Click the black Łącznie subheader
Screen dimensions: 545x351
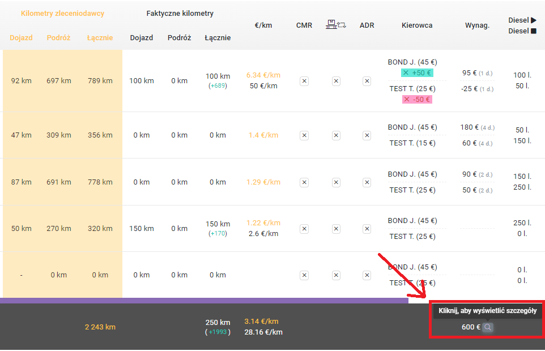click(x=218, y=37)
